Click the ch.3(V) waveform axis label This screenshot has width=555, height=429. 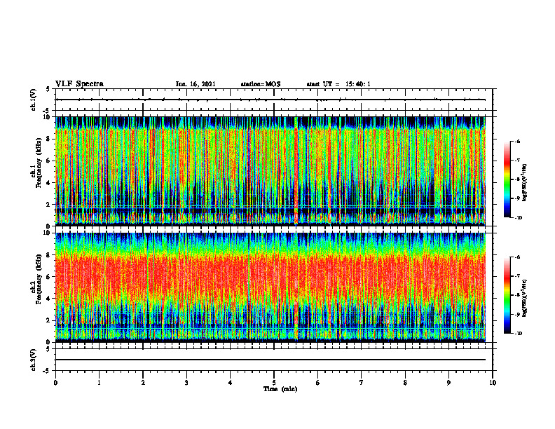34,360
